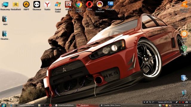191x107 pixels.
Task: Launch KMPlayer desktop shortcut
Action: 110,5
